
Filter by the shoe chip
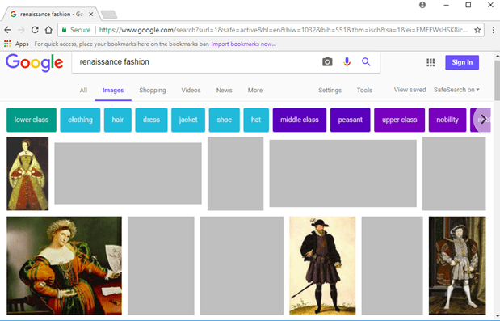[225, 120]
